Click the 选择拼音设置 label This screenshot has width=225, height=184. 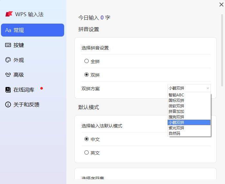[95, 48]
